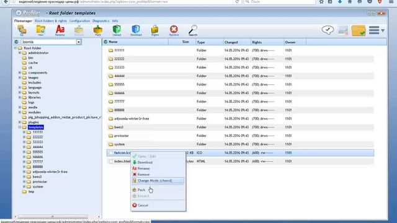Click the blue Download toolbar icon

pos(136,30)
